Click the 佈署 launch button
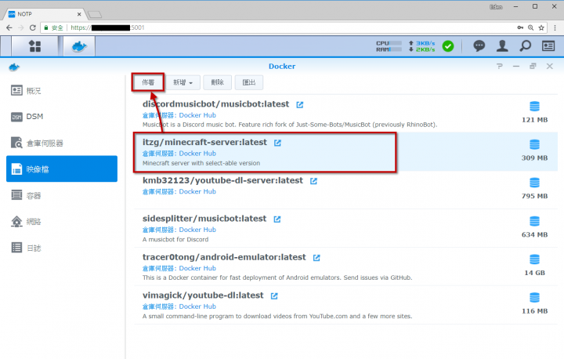The height and width of the screenshot is (359, 564). (148, 82)
